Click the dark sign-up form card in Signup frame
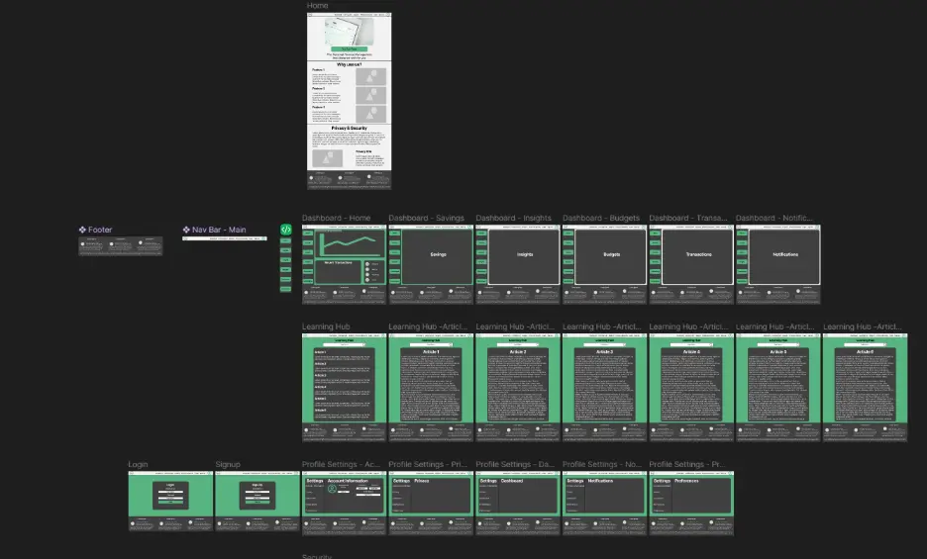 (257, 495)
